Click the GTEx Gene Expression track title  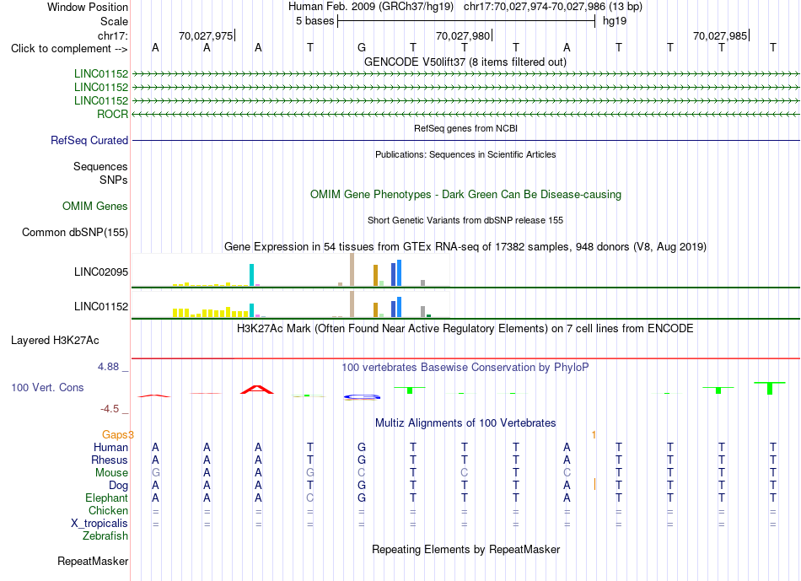(x=465, y=247)
